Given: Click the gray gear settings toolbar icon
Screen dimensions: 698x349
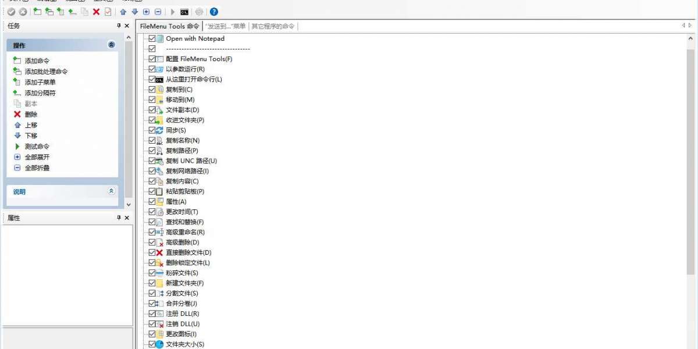Looking at the screenshot, I should tap(200, 12).
